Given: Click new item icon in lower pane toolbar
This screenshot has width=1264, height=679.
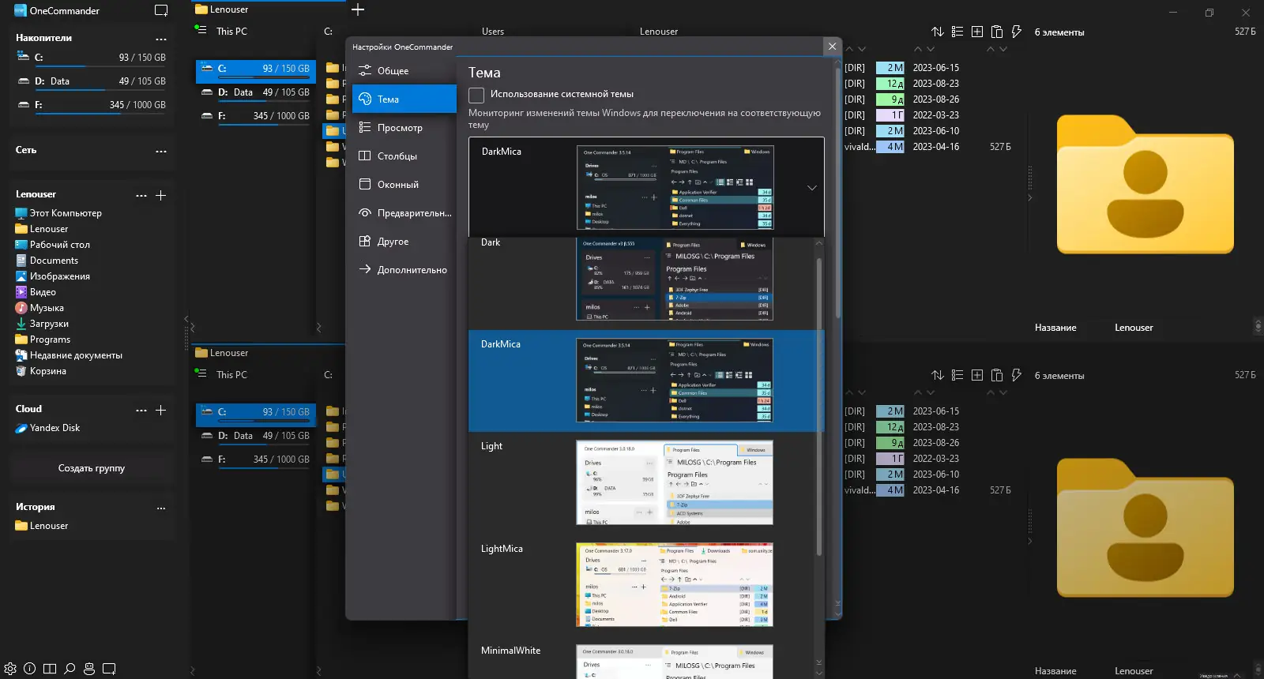Looking at the screenshot, I should [977, 375].
